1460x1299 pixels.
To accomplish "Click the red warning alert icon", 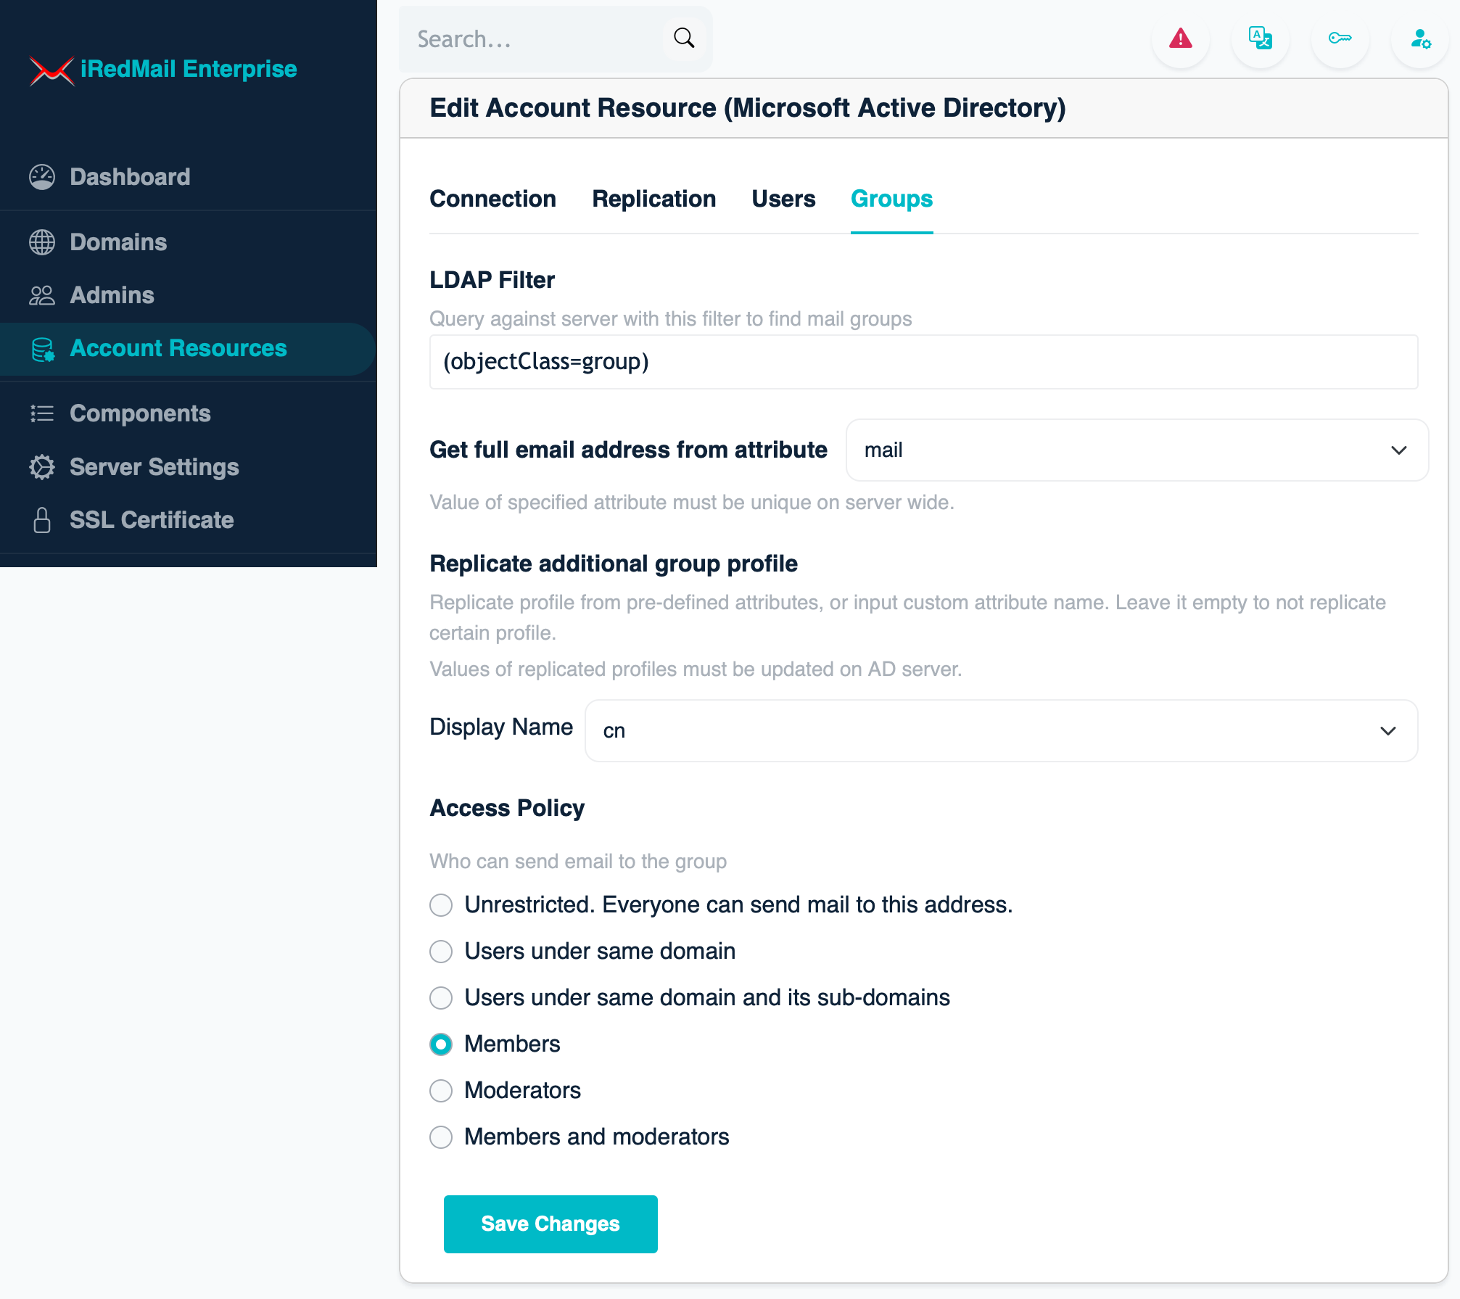I will click(1180, 38).
